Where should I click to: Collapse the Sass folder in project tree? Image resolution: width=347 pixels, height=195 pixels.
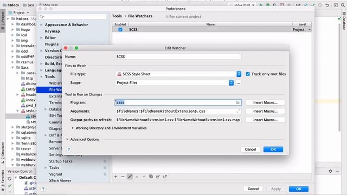(x=12, y=68)
